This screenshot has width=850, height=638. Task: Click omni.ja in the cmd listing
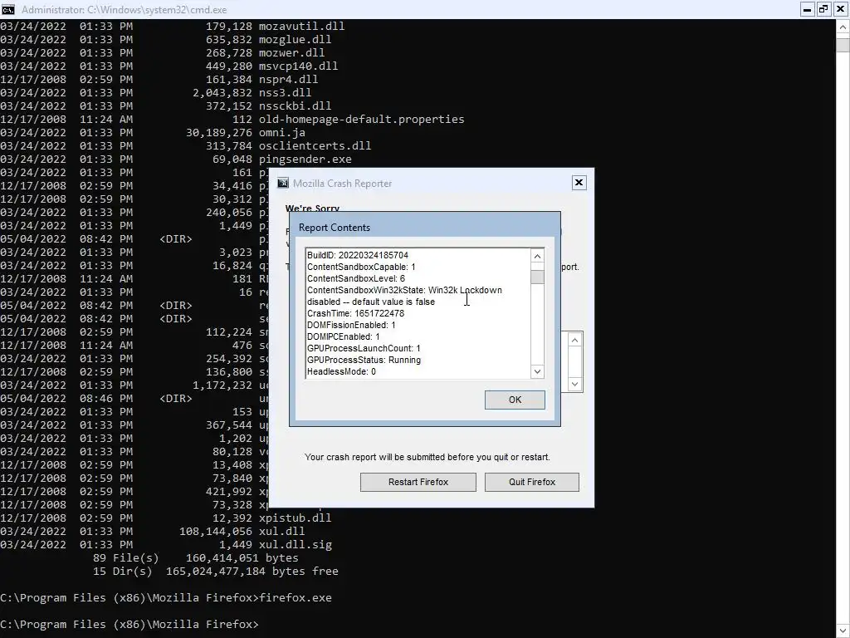coord(282,132)
